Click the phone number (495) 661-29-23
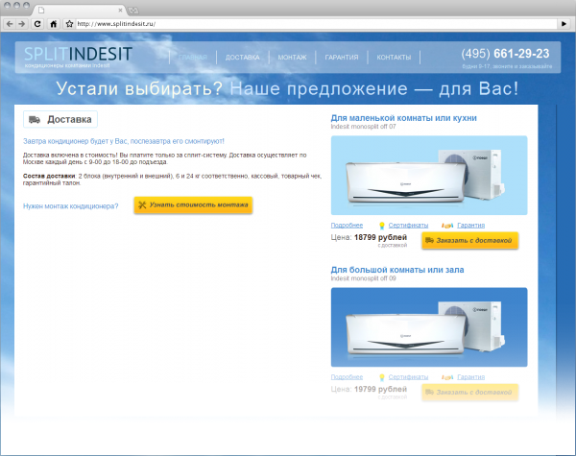Screen dimensions: 576x456 tap(506, 54)
